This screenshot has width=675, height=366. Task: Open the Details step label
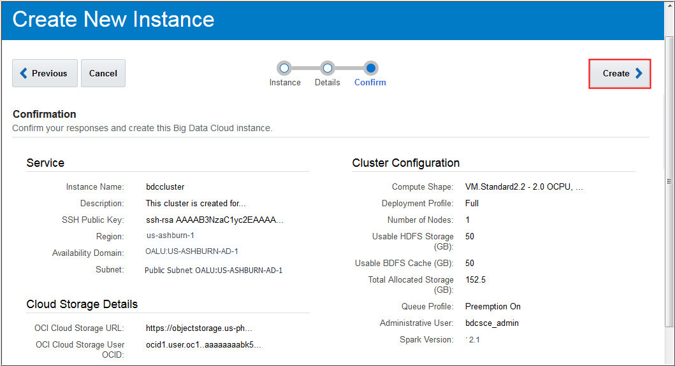click(x=327, y=83)
